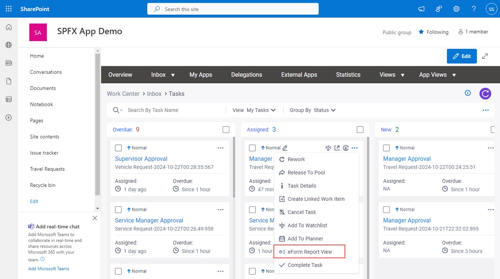Select all Assigned tasks checkbox

pyautogui.click(x=360, y=130)
